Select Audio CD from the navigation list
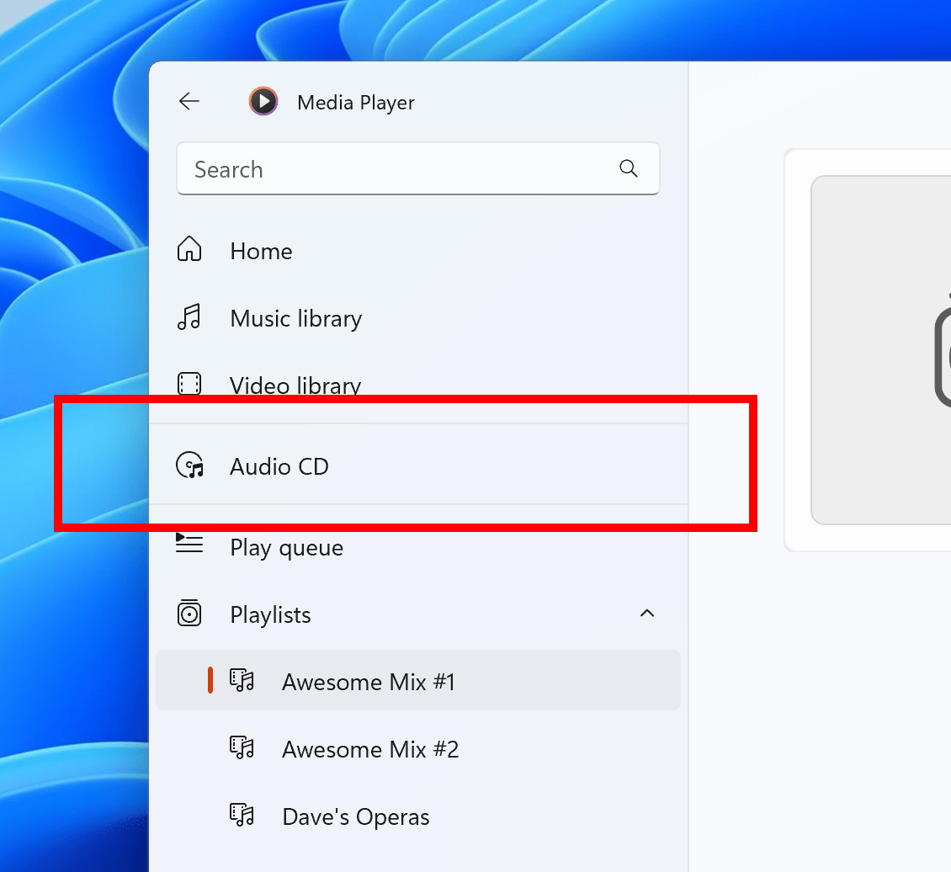Viewport: 951px width, 872px height. tap(279, 465)
